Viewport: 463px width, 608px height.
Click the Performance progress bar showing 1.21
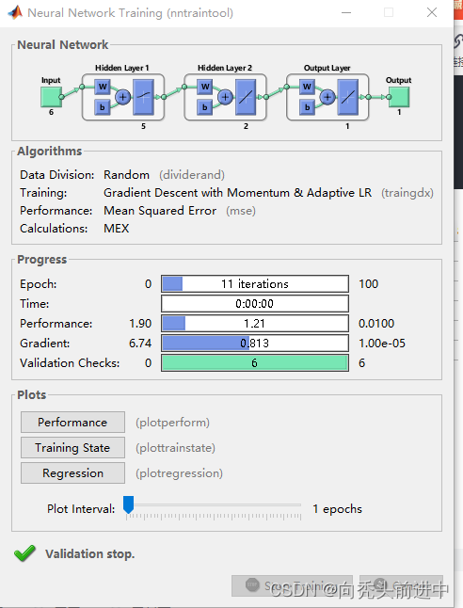pyautogui.click(x=255, y=324)
